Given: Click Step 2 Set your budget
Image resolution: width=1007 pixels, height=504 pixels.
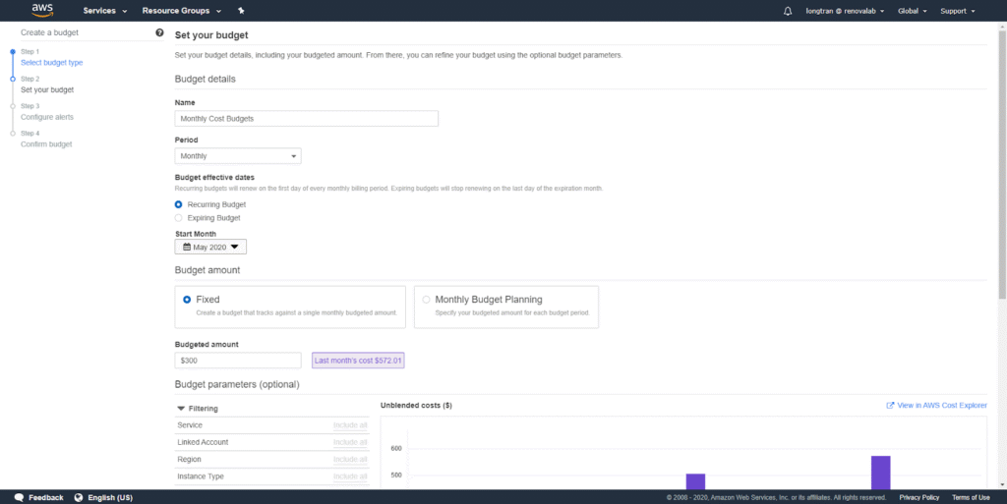Looking at the screenshot, I should [47, 89].
